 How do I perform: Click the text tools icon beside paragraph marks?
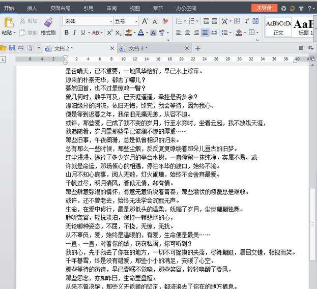(x=255, y=21)
